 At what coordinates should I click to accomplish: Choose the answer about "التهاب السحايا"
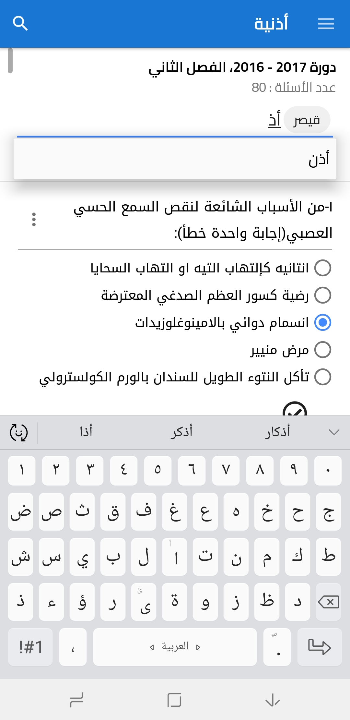coord(323,268)
